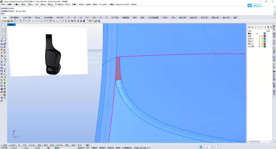Click Delete layer X icon in Layers panel
This screenshot has width=276, height=149.
tap(256, 27)
